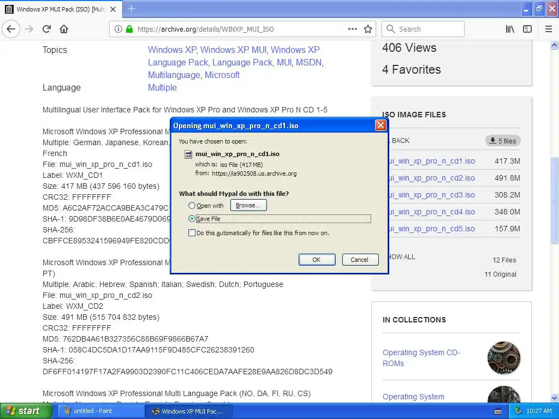Screen dimensions: 559x419
Task: Click Browse button in the dialog
Action: (248, 205)
